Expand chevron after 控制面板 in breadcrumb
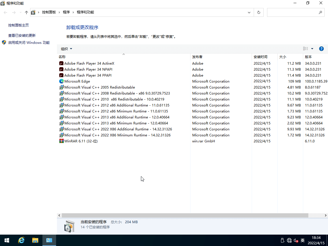 coord(59,12)
